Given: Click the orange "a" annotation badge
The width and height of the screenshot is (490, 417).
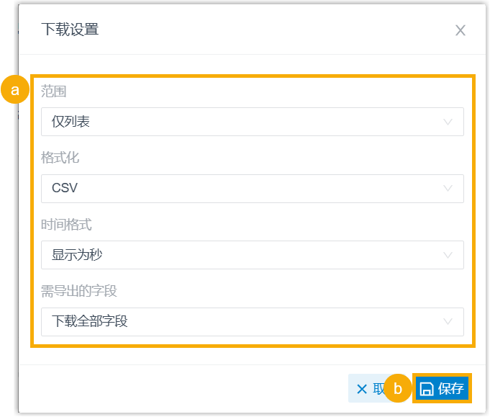Looking at the screenshot, I should click(x=14, y=90).
